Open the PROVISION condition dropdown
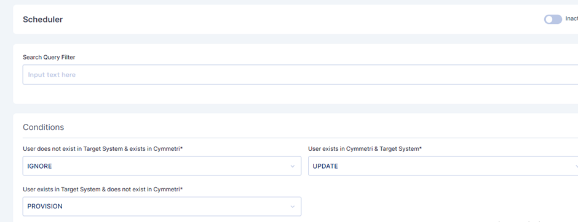 point(162,207)
